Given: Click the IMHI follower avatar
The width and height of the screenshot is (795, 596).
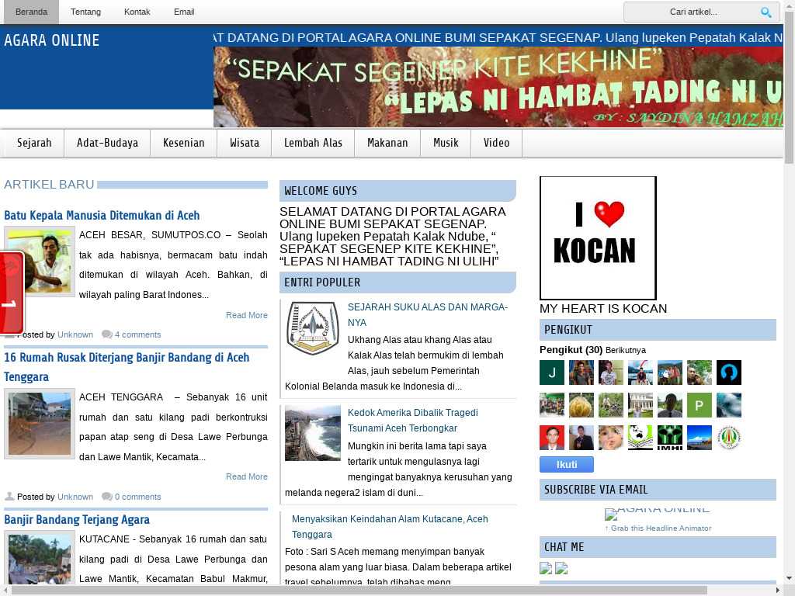Looking at the screenshot, I should 669,438.
